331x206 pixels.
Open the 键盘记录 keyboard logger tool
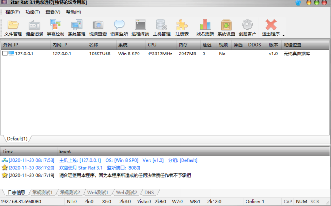(34, 28)
